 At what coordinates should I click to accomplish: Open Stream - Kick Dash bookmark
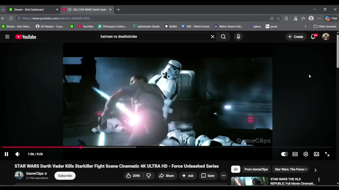(16, 26)
